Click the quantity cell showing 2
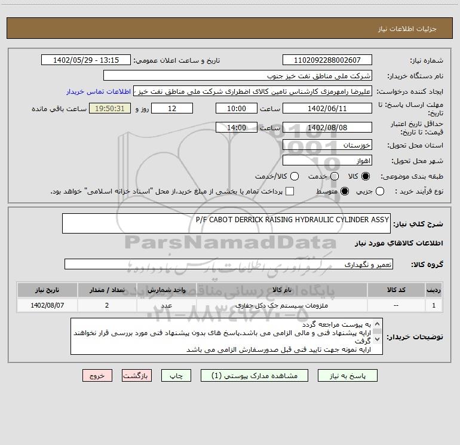The height and width of the screenshot is (445, 460). 107,305
